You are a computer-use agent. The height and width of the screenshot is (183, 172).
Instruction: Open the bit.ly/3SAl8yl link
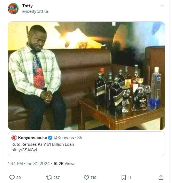24,150
